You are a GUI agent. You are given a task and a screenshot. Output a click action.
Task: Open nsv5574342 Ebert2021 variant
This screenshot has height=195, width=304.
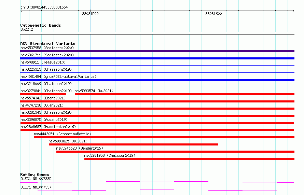(43, 98)
